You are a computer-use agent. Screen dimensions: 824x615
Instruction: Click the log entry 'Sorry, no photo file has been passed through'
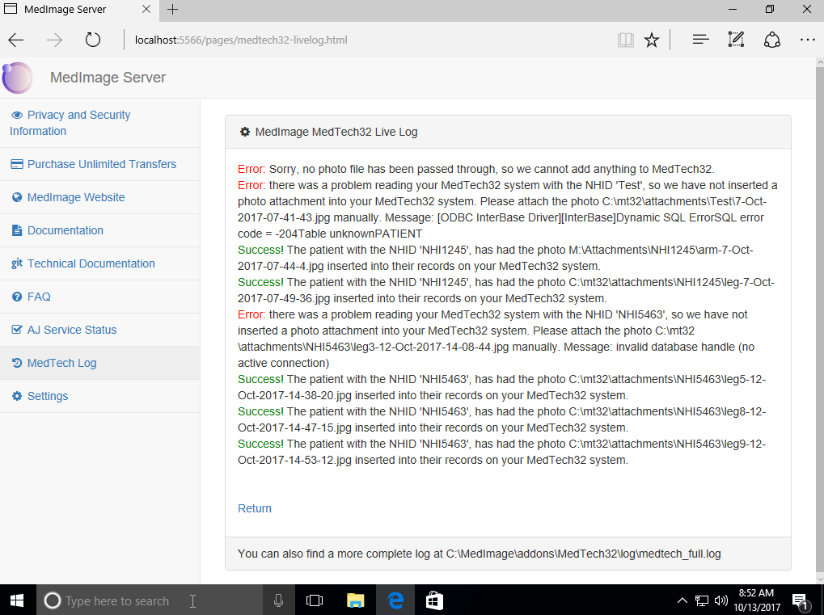pyautogui.click(x=476, y=169)
